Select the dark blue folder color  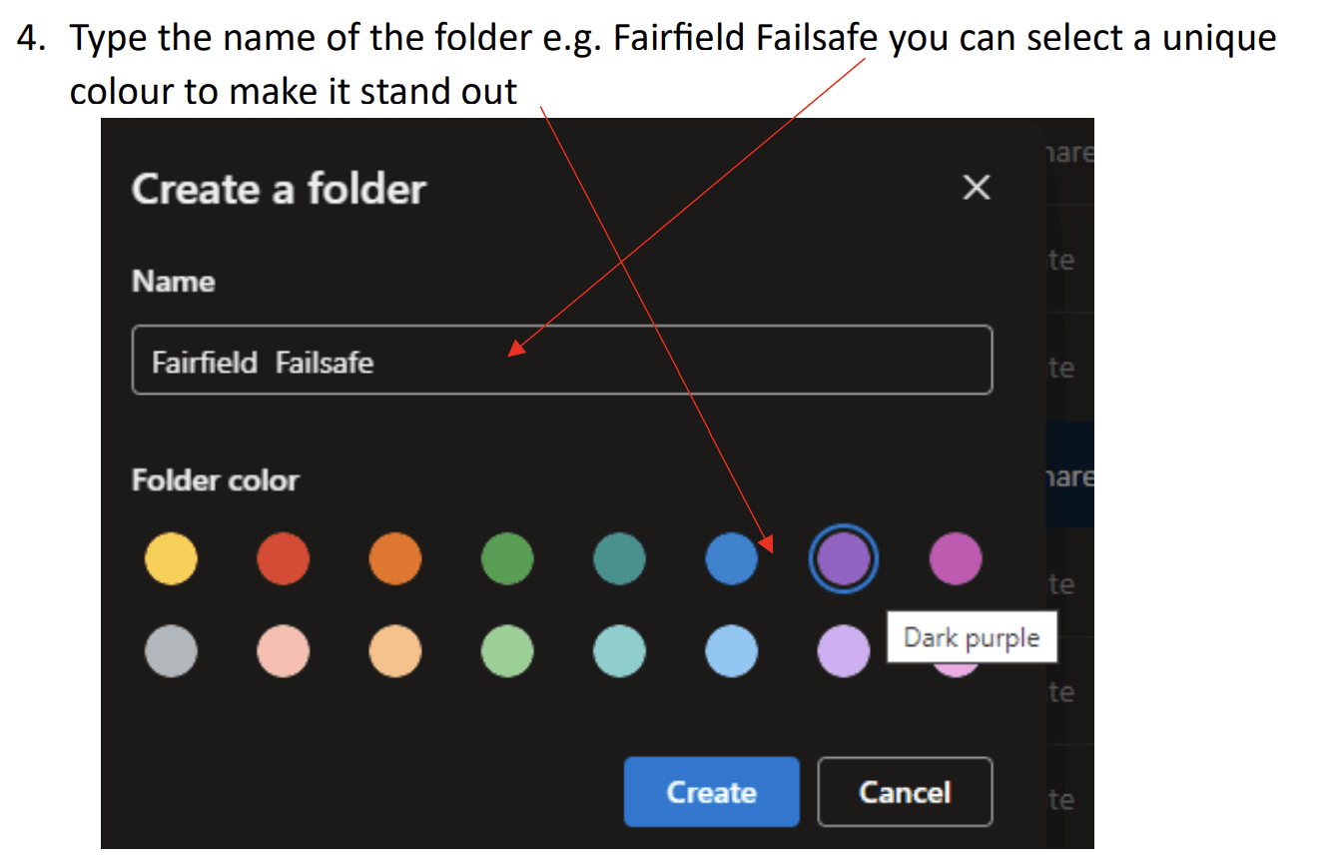pos(732,557)
